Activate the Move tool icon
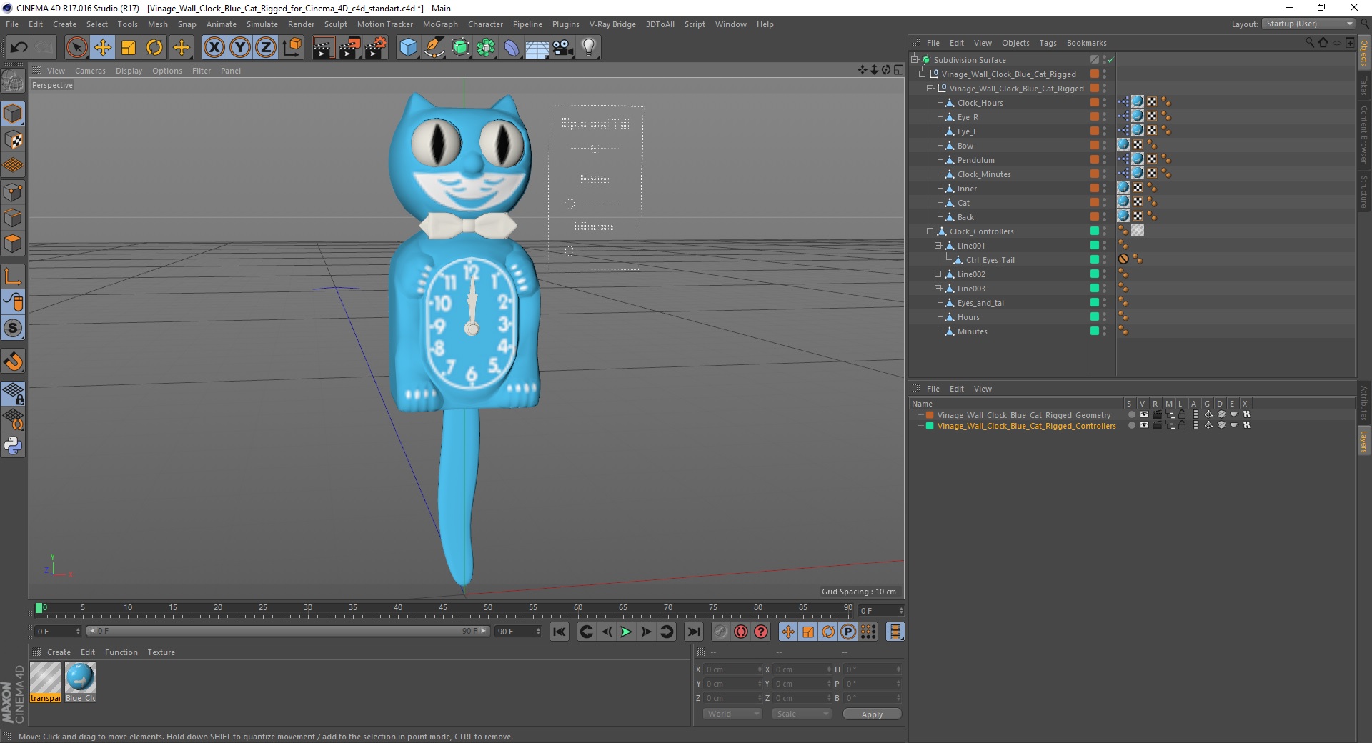 pyautogui.click(x=103, y=48)
